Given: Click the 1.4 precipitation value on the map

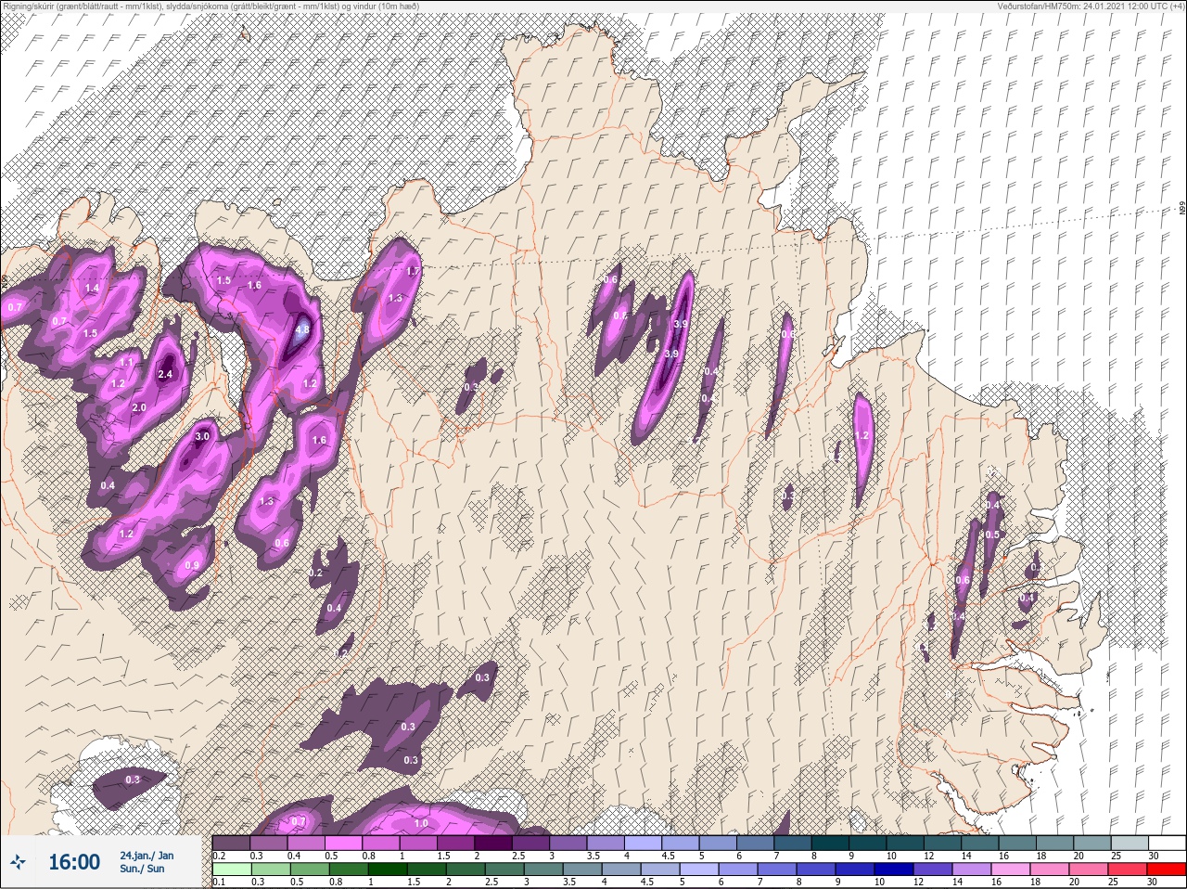Looking at the screenshot, I should pyautogui.click(x=92, y=289).
